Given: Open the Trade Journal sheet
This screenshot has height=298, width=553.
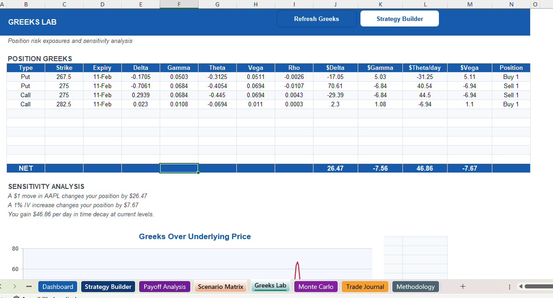Looking at the screenshot, I should 365,286.
